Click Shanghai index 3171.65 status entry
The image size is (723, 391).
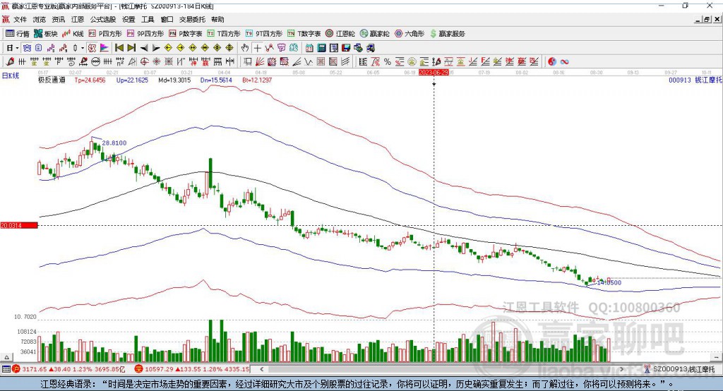pyautogui.click(x=68, y=369)
